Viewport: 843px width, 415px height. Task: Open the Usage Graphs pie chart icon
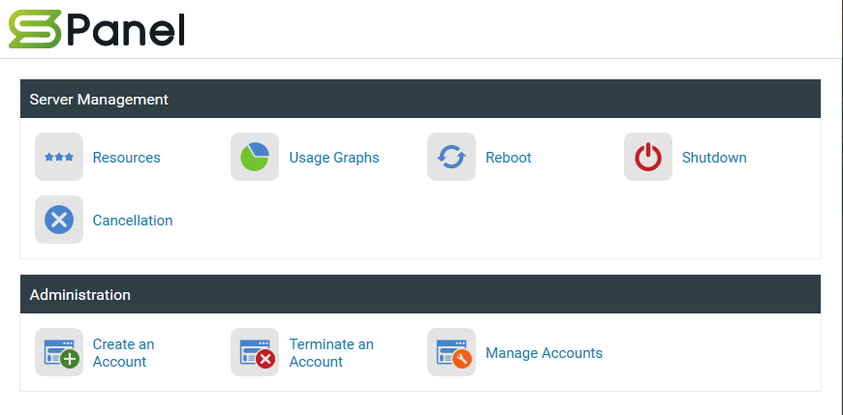[x=255, y=157]
